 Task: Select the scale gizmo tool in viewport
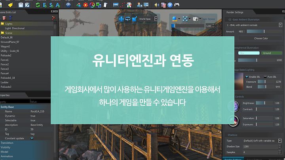pos(134,19)
